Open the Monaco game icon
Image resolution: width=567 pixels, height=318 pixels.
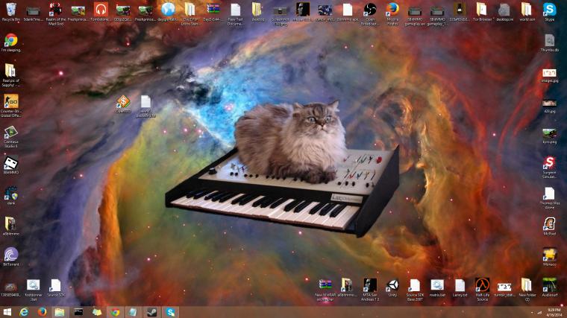(x=549, y=257)
